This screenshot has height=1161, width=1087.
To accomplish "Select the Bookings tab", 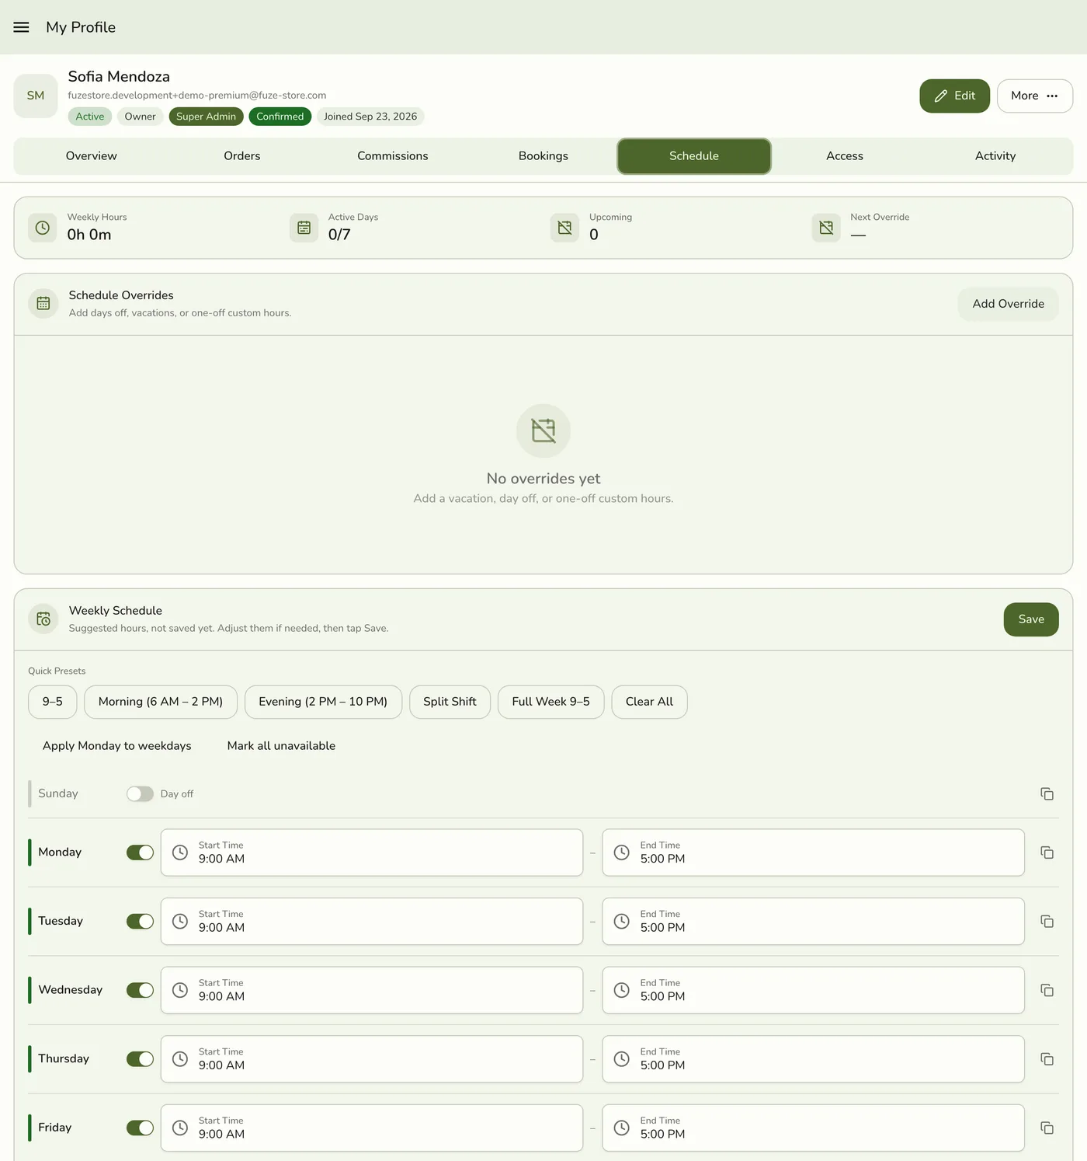I will pos(543,156).
